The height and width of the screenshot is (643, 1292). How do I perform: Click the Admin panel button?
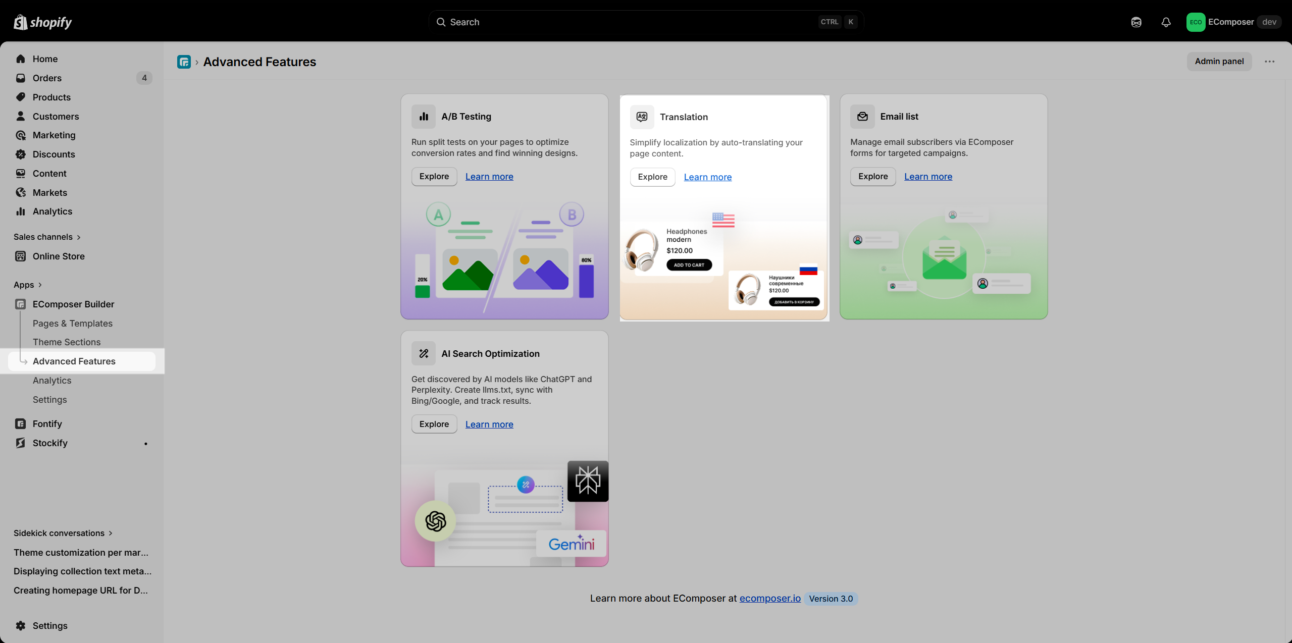[x=1219, y=61]
